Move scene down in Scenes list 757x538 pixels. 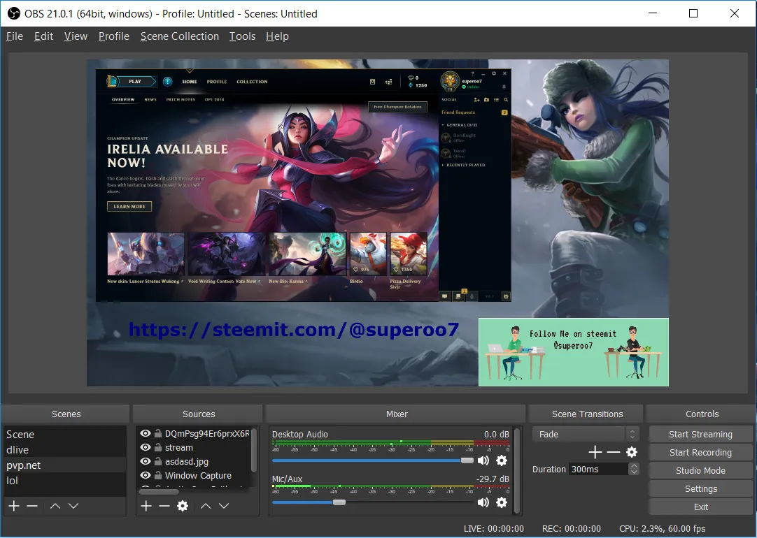pos(73,506)
